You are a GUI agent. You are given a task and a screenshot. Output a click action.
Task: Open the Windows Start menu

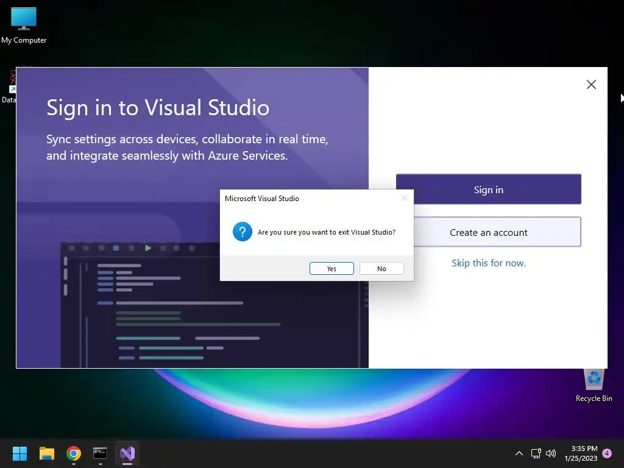point(19,453)
